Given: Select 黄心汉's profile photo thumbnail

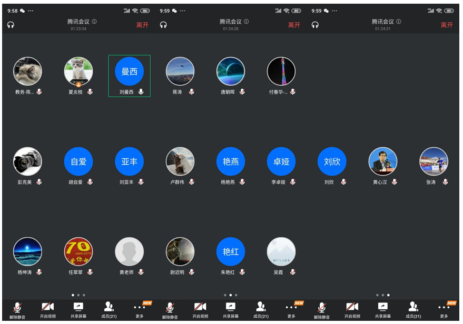Looking at the screenshot, I should pyautogui.click(x=383, y=161).
